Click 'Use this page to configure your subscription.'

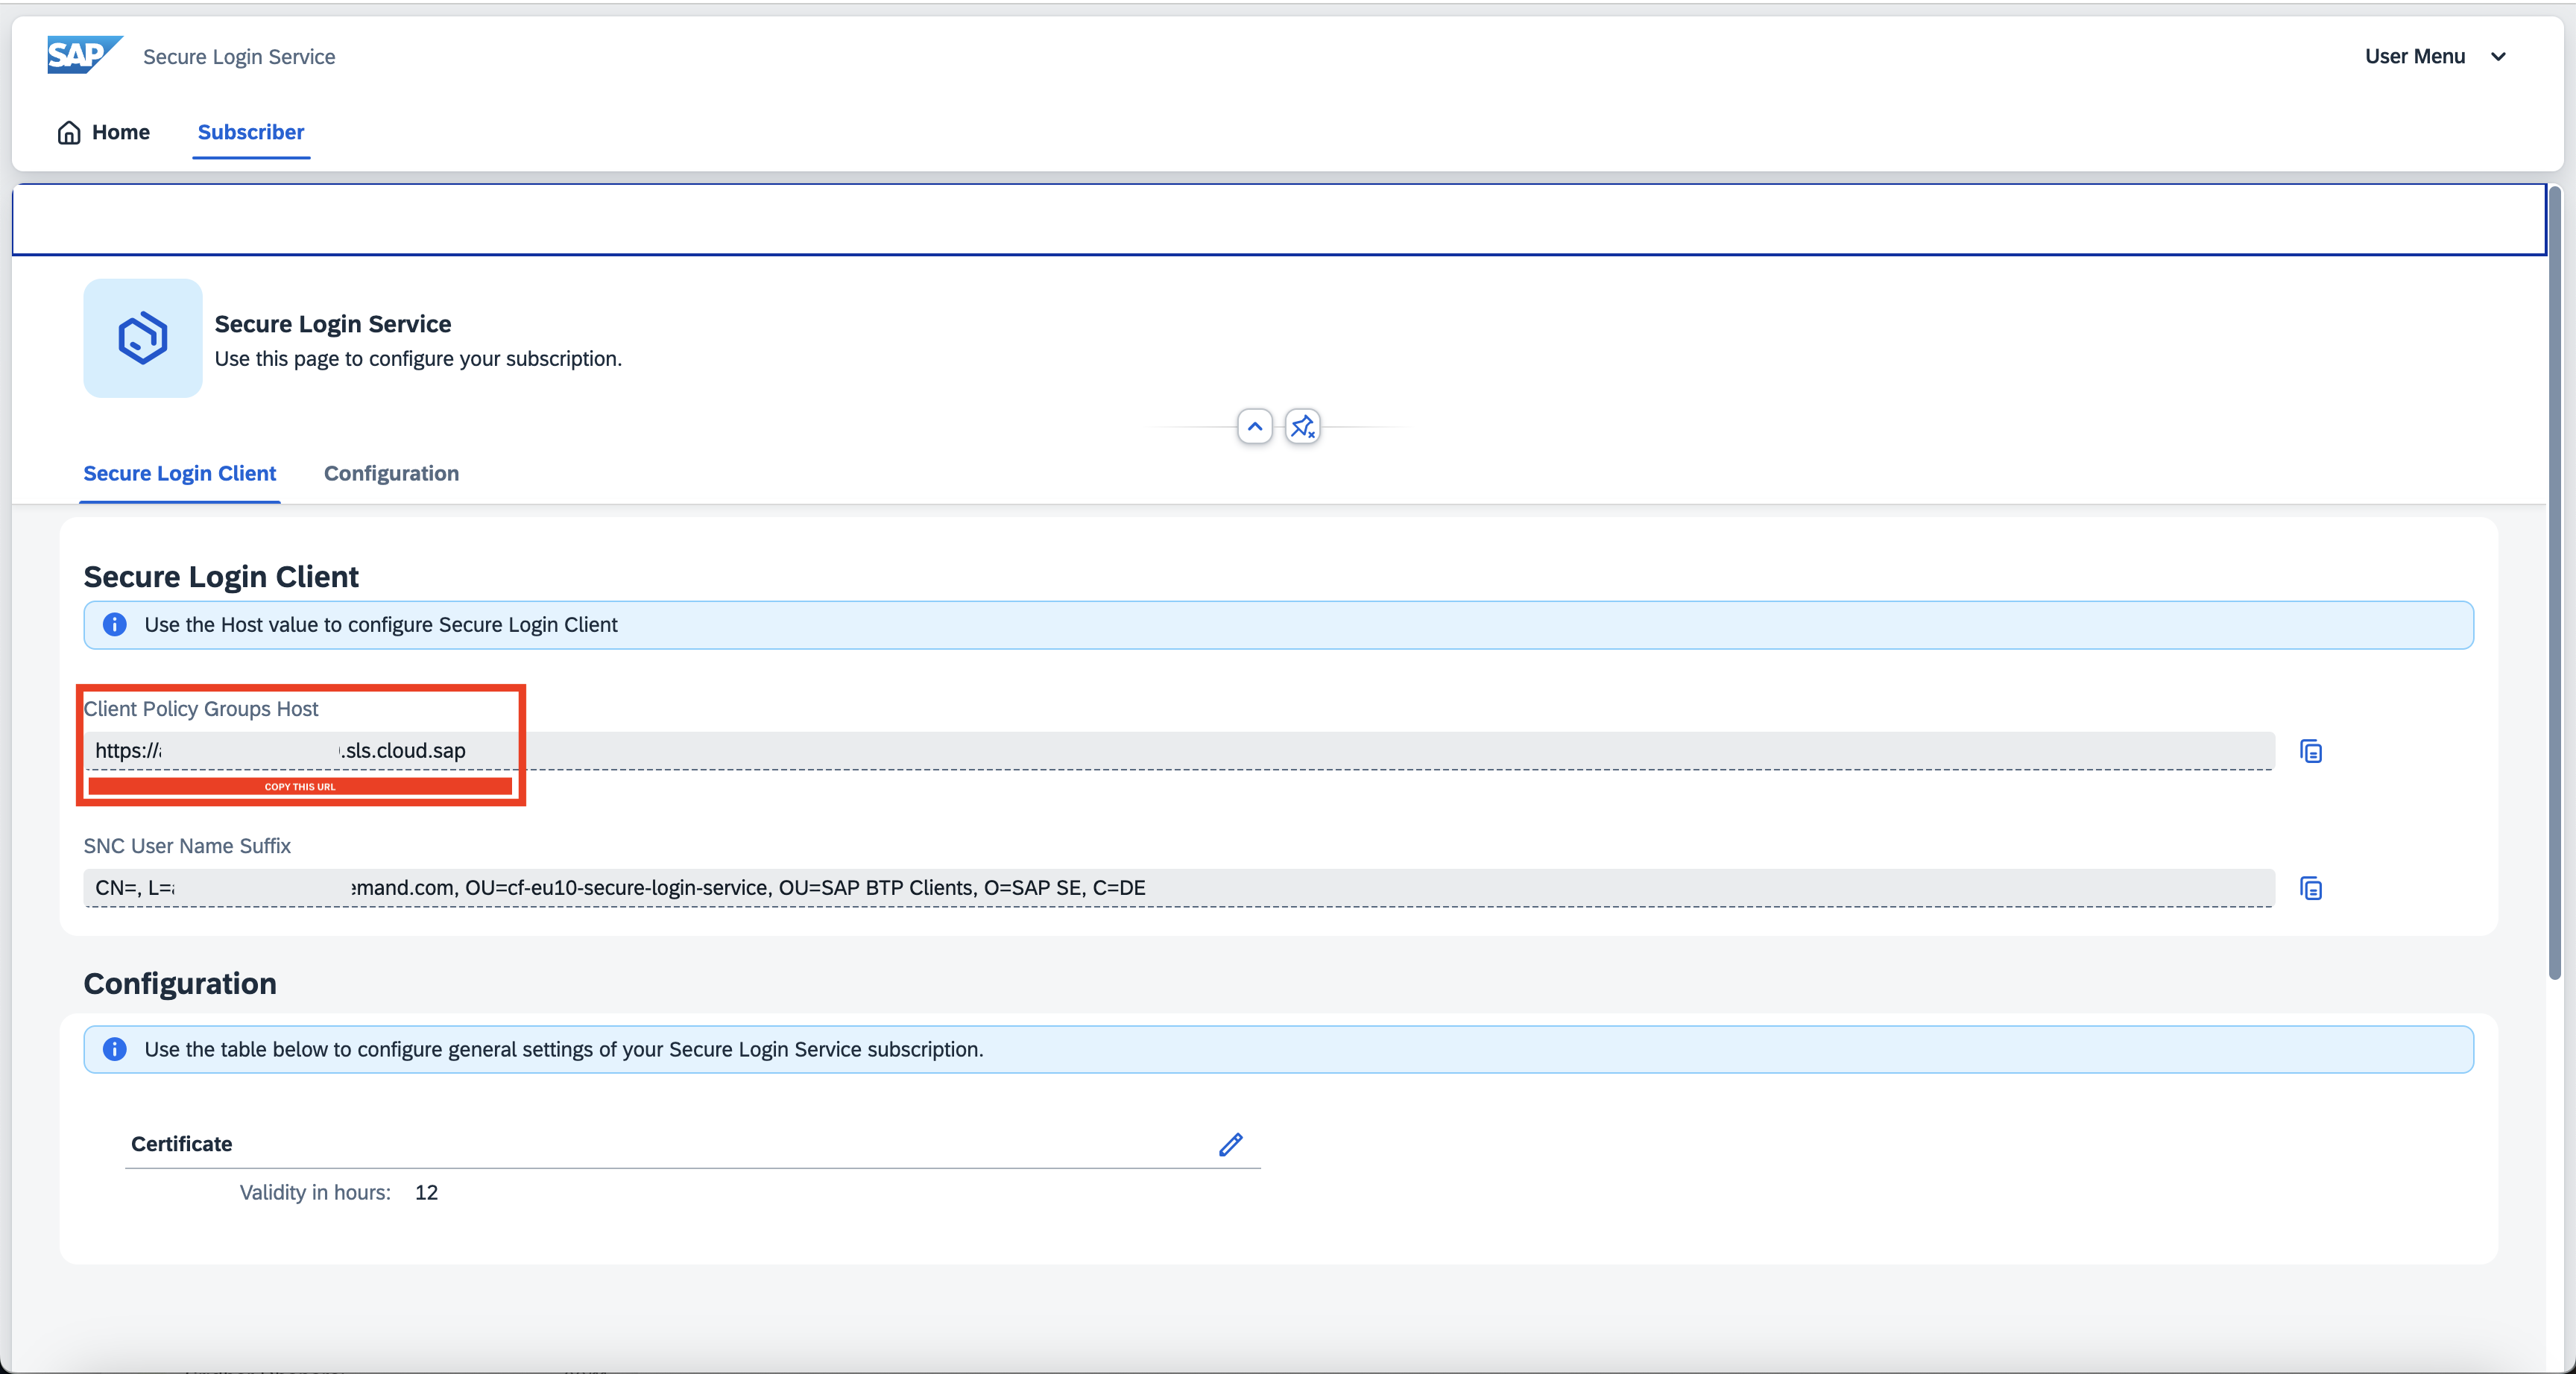pos(418,359)
